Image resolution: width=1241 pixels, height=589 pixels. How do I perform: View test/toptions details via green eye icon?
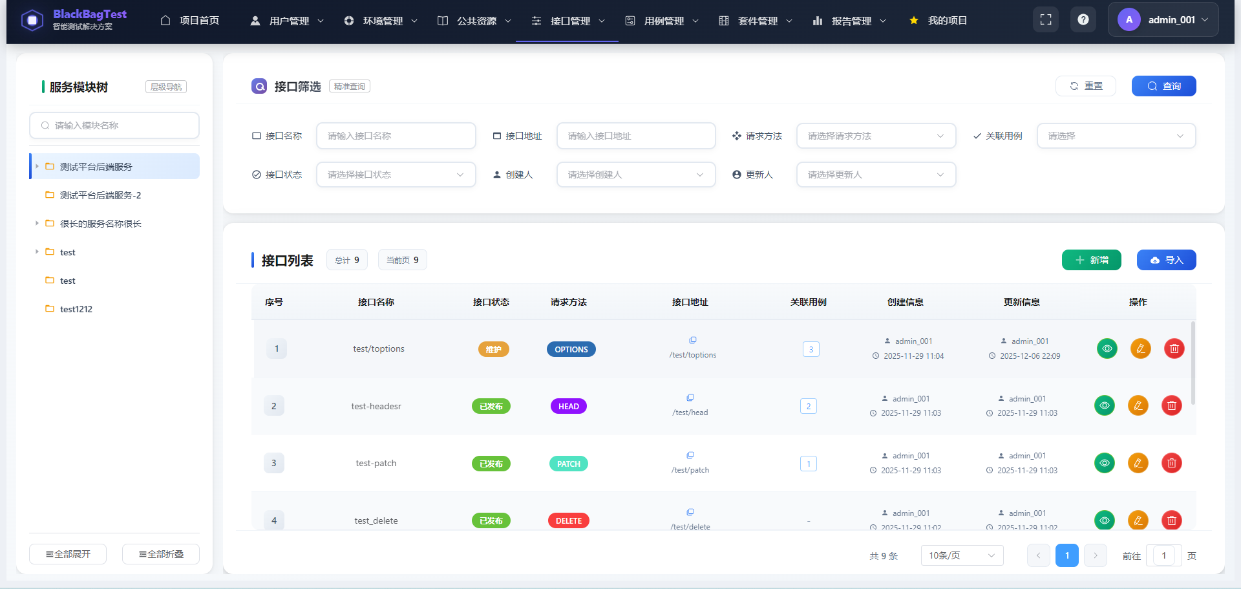click(x=1107, y=348)
